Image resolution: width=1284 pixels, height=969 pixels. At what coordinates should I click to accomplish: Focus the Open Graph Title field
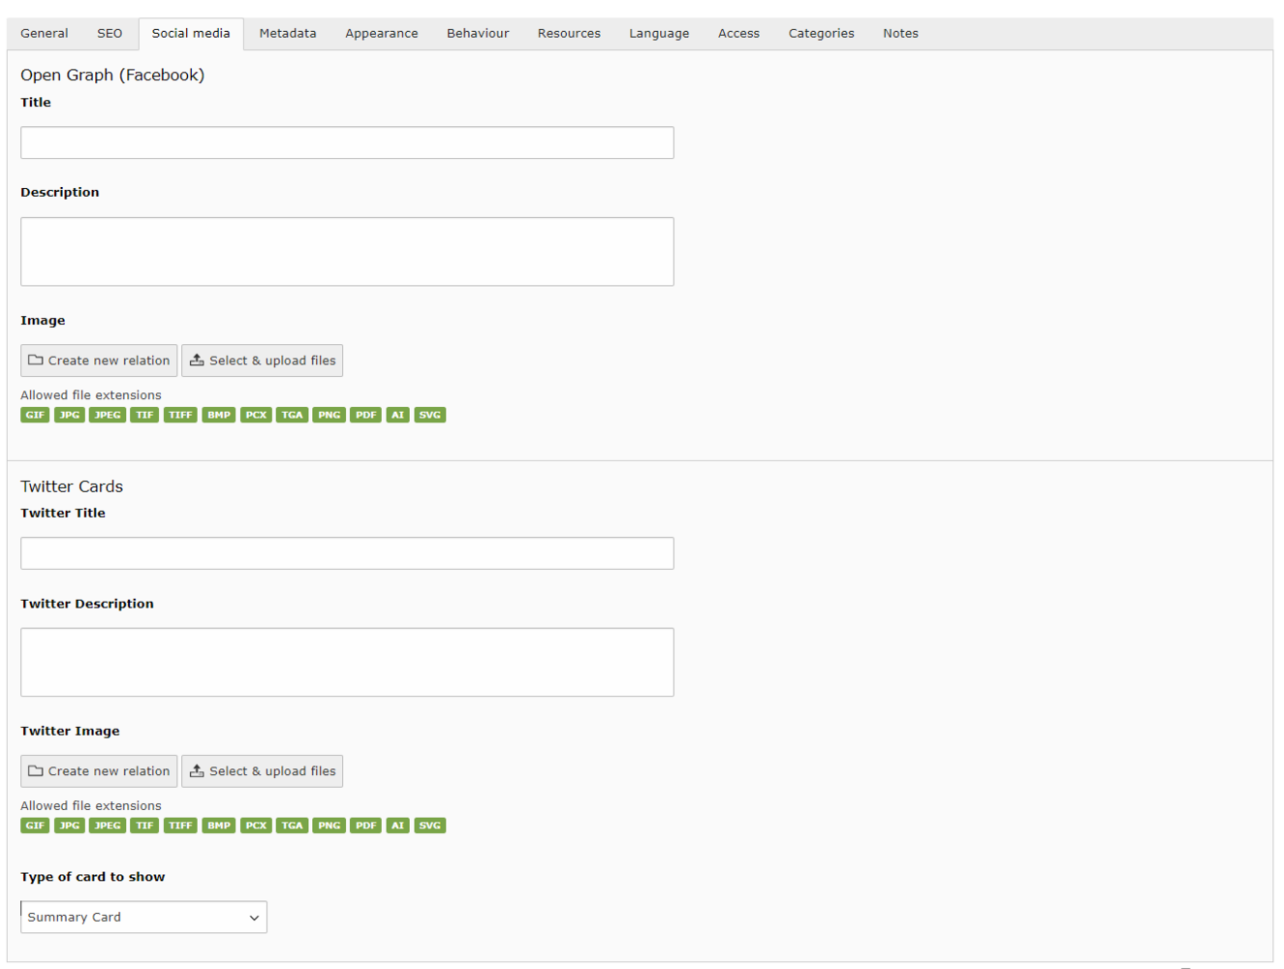[x=347, y=142]
